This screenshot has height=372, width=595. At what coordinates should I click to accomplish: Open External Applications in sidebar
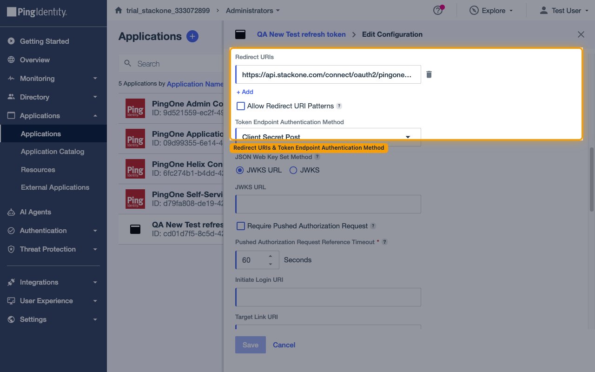coord(55,187)
